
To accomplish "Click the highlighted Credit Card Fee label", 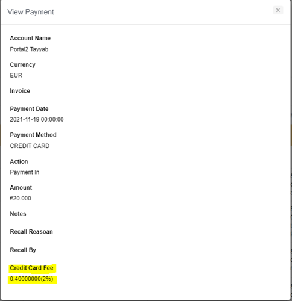I will [31, 268].
